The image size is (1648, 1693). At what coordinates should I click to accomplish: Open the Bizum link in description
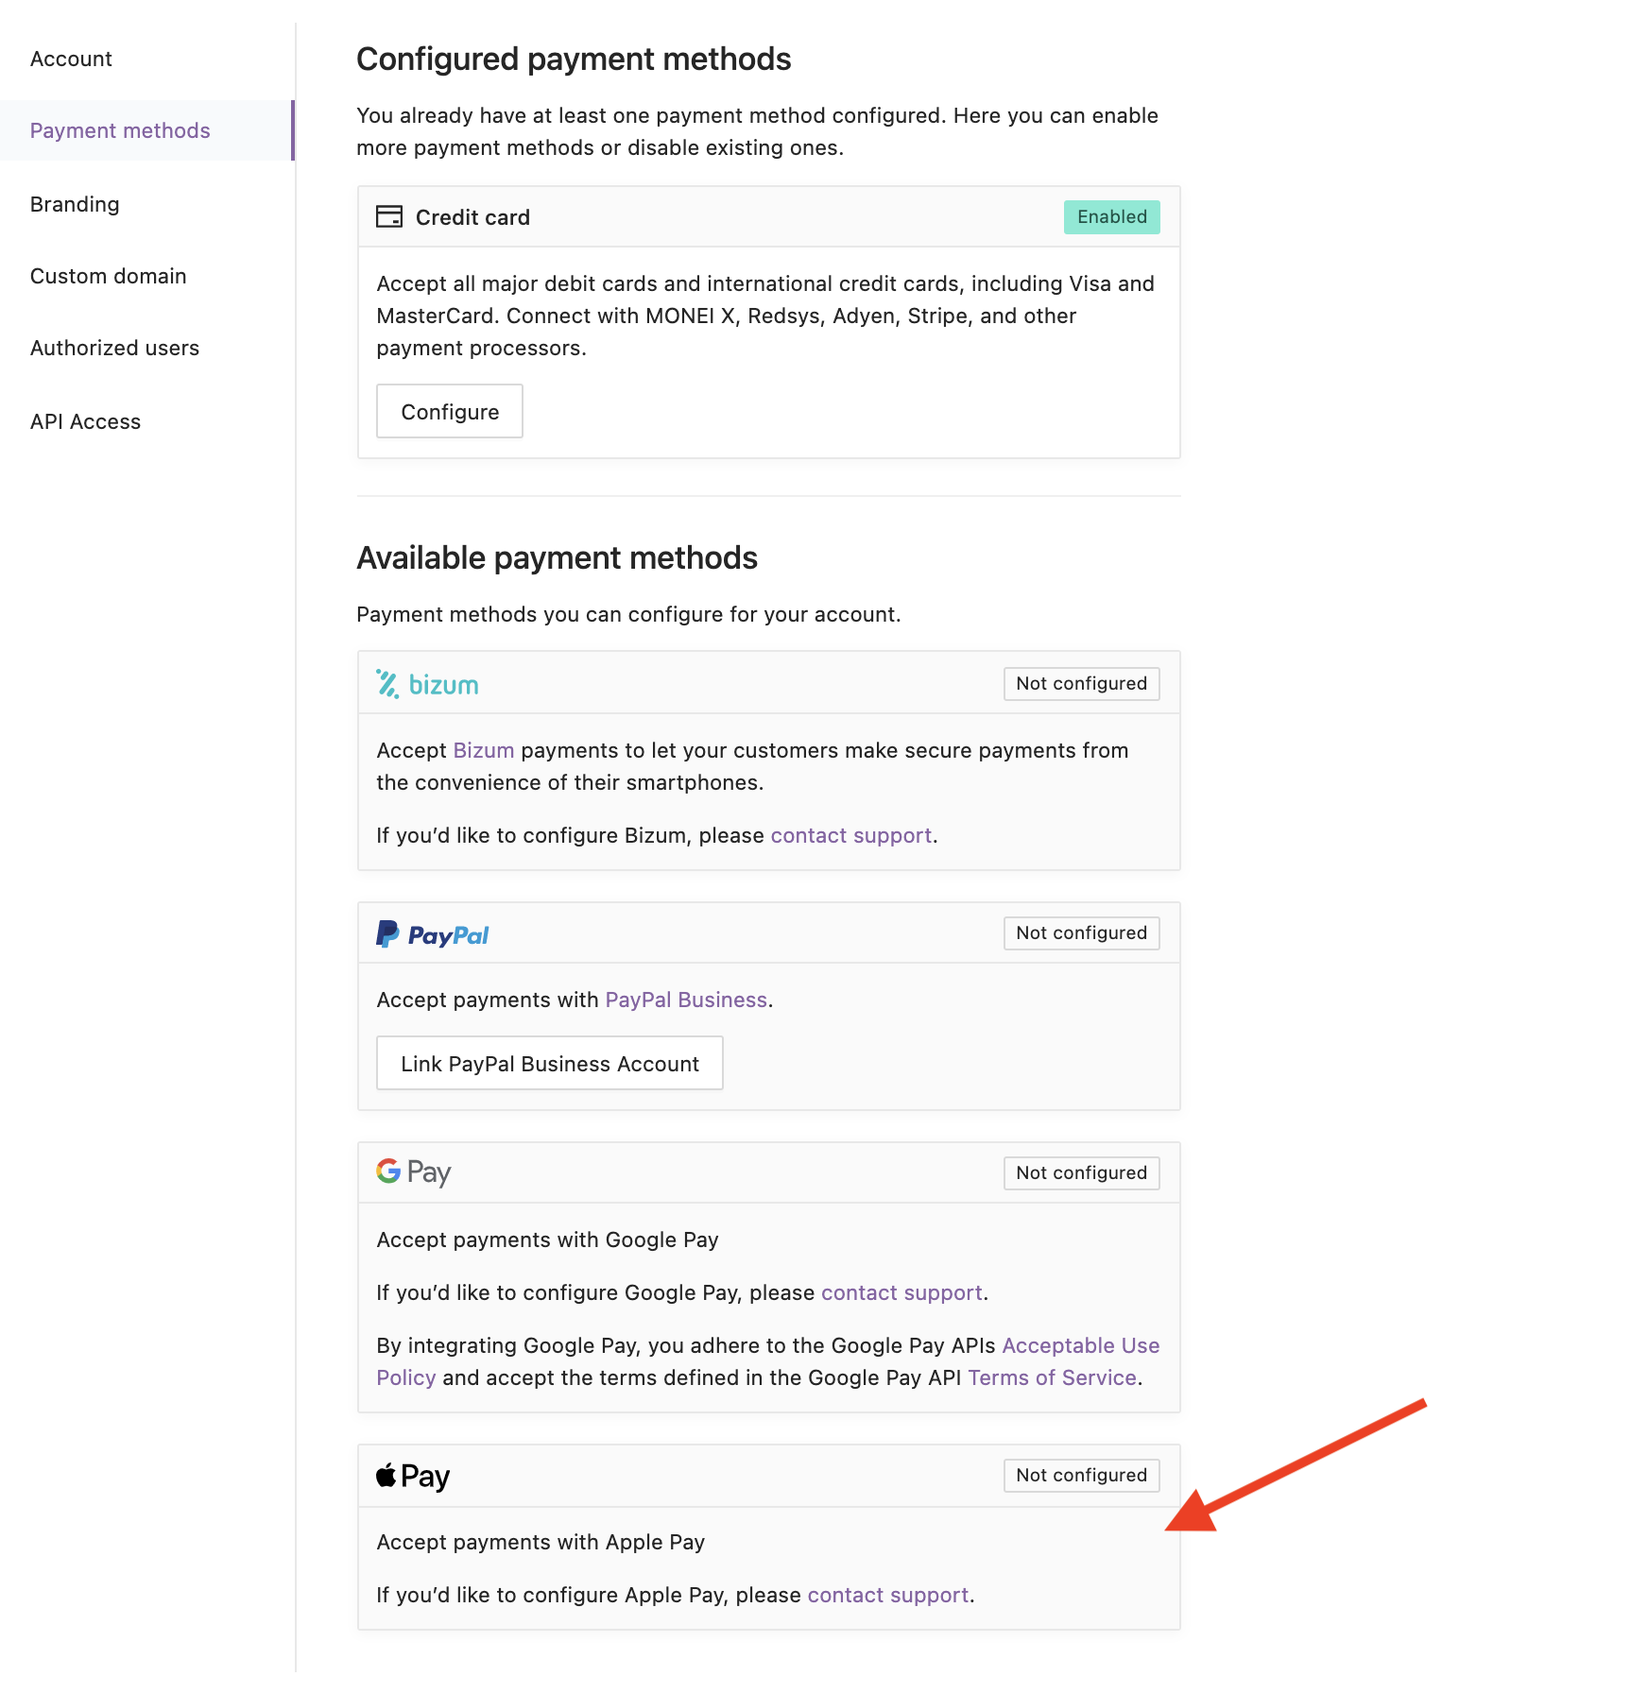484,750
